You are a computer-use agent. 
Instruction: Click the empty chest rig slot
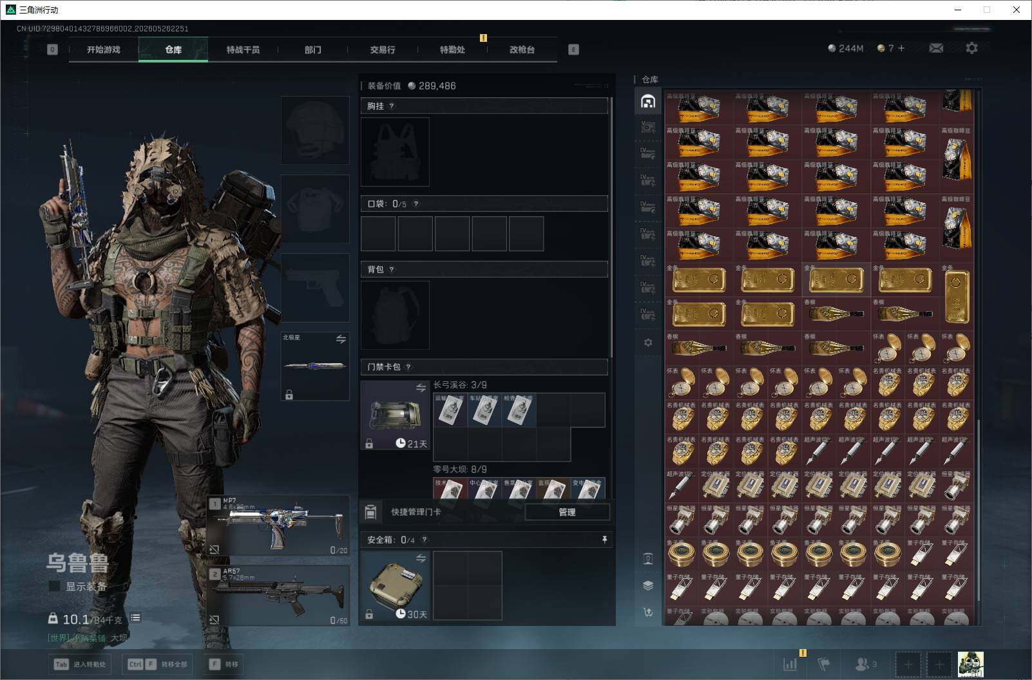395,152
